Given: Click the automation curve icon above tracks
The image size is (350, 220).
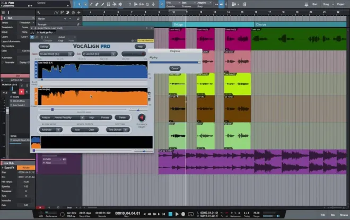Looking at the screenshot, I should pos(56,13).
